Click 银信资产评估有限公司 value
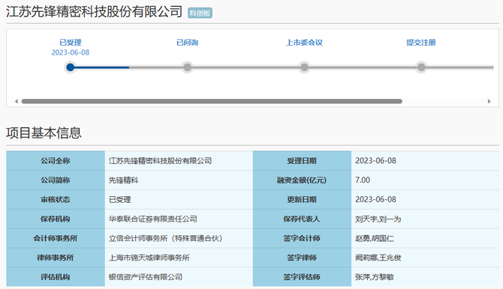The height and width of the screenshot is (289, 503). click(146, 277)
